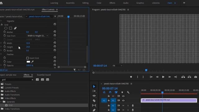Viewport: 199px width, 112px height.
Task: Step back one frame
Action: coord(157,77)
